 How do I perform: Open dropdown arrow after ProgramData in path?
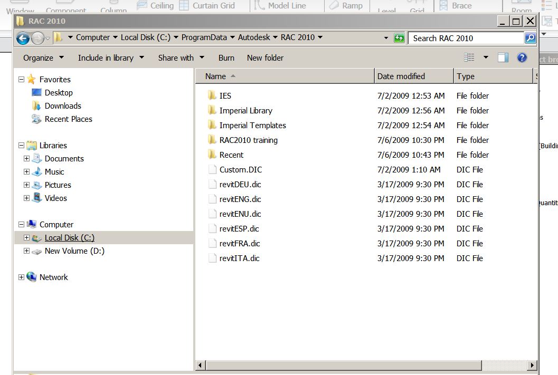(x=232, y=37)
